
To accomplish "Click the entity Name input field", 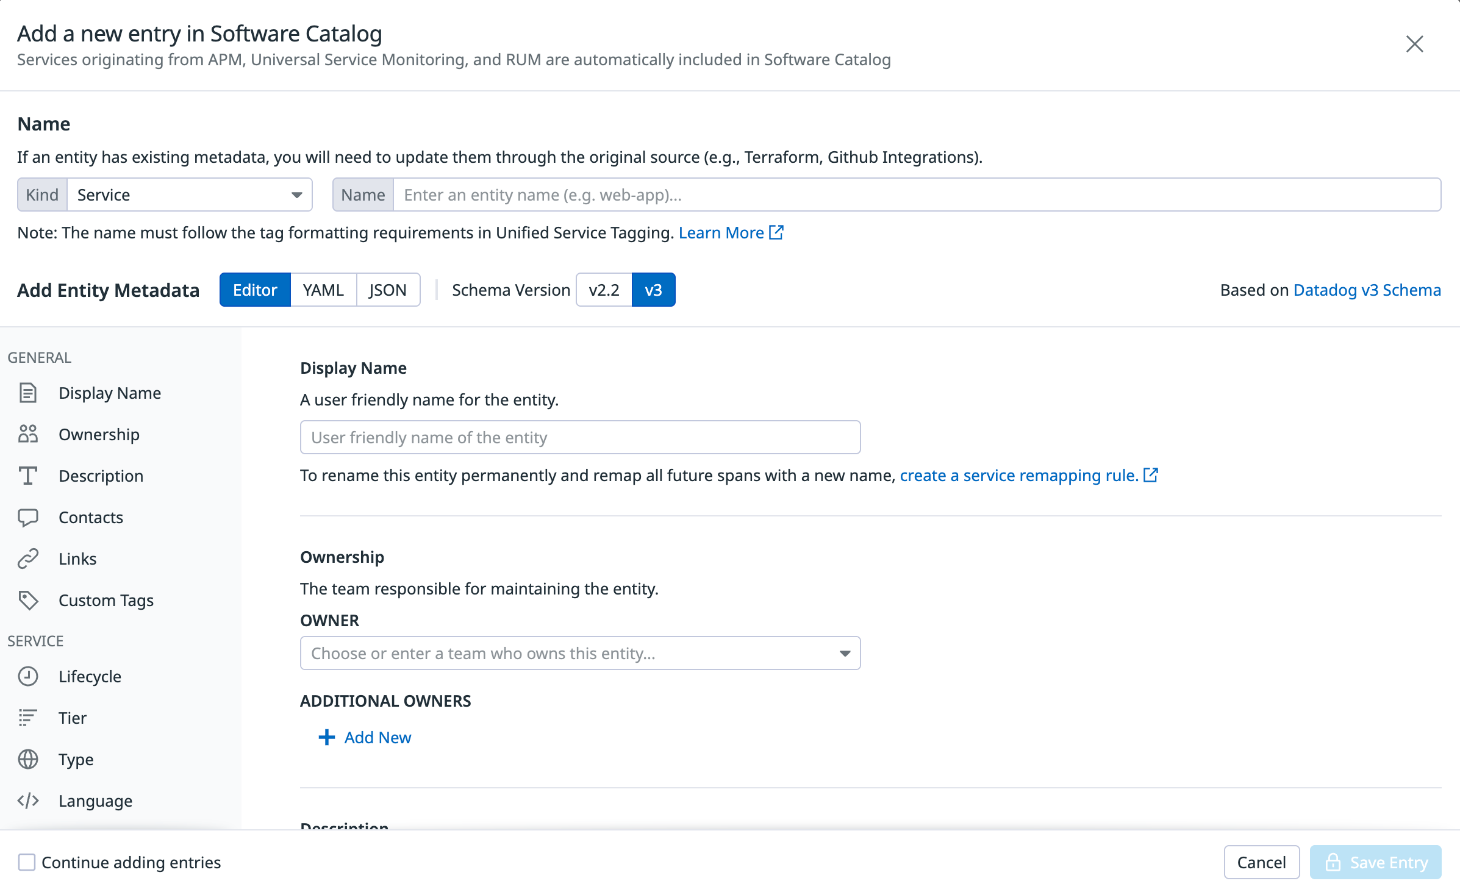I will (916, 195).
